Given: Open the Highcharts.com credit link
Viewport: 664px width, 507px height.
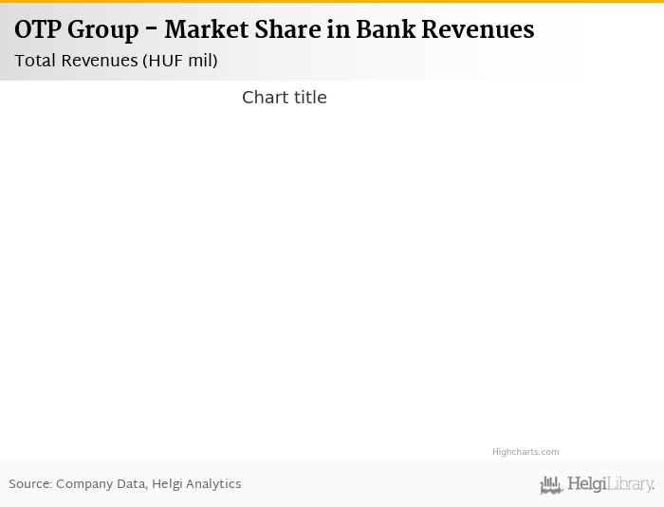Looking at the screenshot, I should pos(526,452).
